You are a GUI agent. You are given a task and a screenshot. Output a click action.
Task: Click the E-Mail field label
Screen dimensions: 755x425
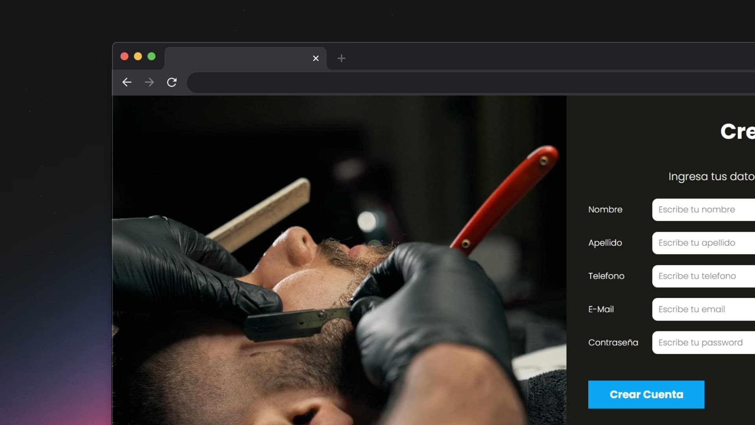[601, 309]
